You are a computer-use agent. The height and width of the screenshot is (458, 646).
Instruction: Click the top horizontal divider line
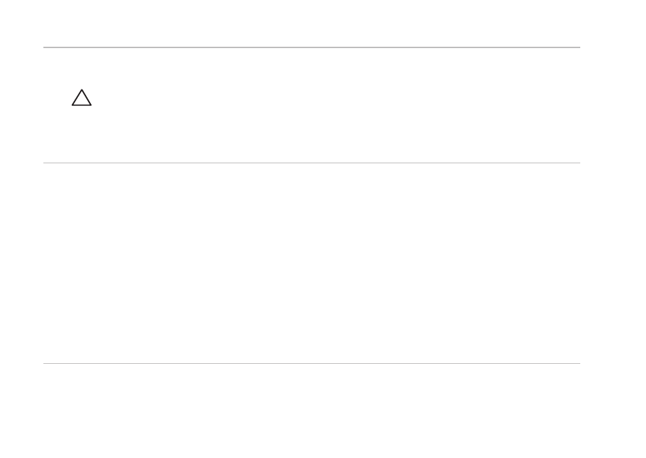click(x=311, y=47)
